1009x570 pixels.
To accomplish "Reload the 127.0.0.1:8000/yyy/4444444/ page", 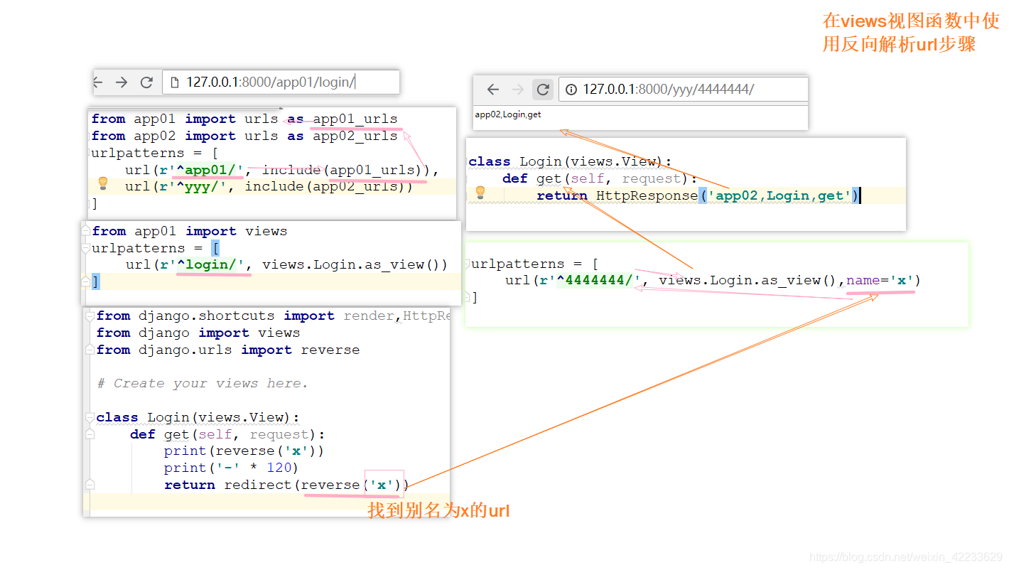I will pos(543,90).
